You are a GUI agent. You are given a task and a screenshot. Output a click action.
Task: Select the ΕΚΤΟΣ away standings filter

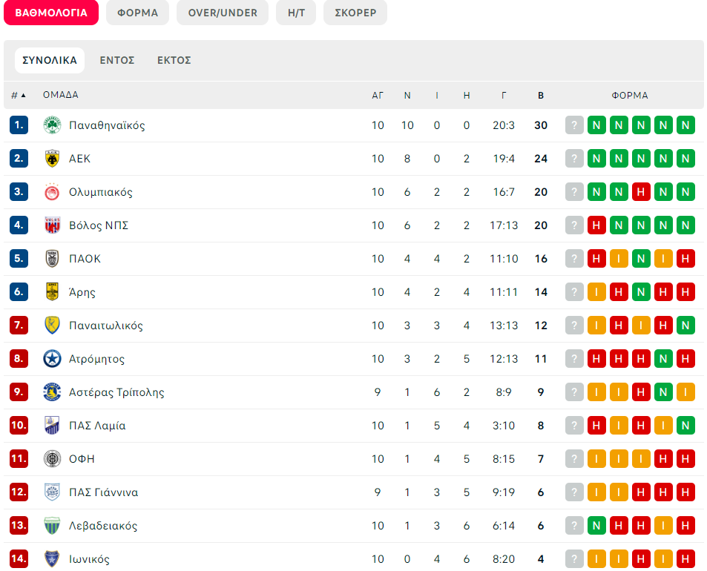174,60
